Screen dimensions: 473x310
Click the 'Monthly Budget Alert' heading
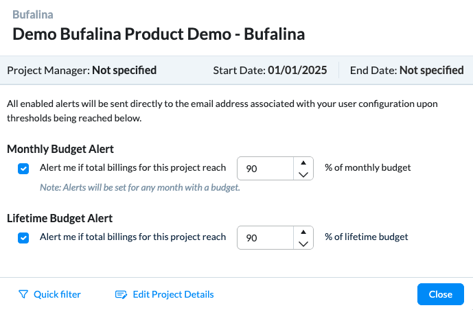(60, 149)
